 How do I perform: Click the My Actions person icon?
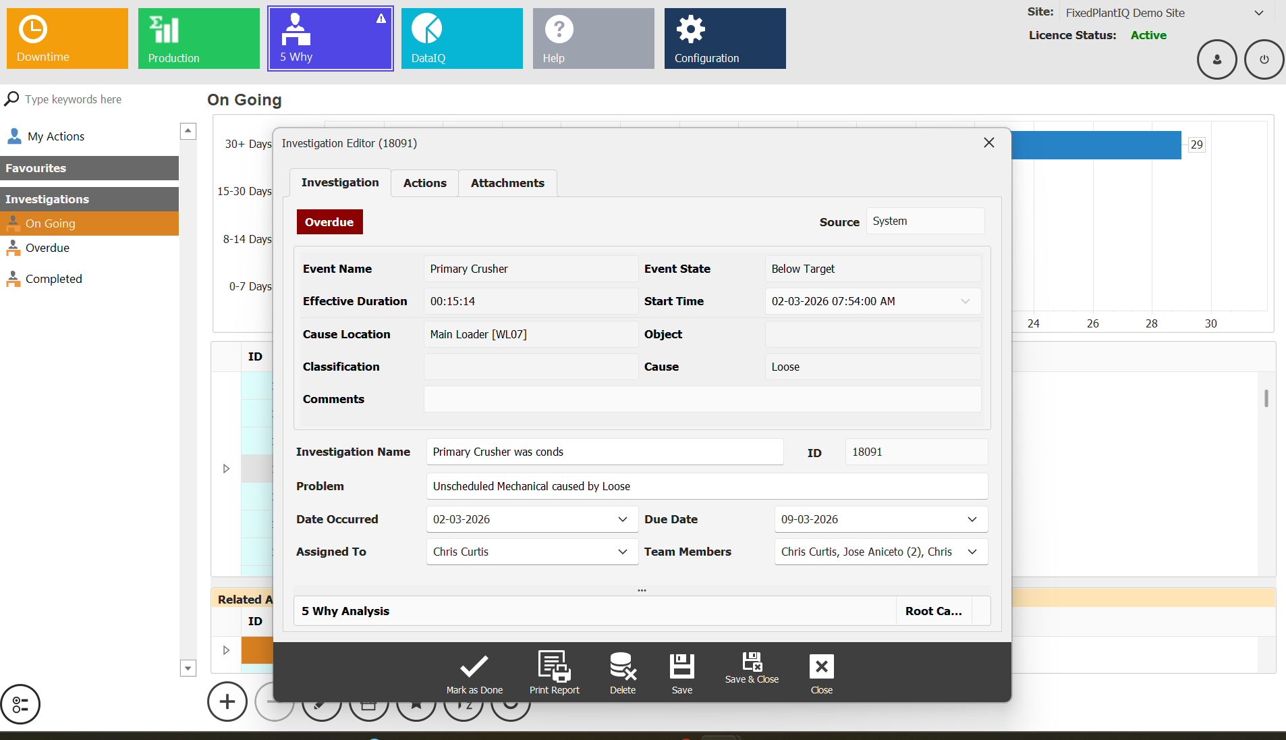point(14,136)
